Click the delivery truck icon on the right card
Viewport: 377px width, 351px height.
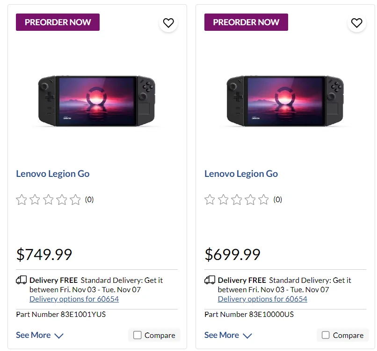(210, 280)
